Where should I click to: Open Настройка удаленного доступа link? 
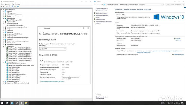pos(102,16)
